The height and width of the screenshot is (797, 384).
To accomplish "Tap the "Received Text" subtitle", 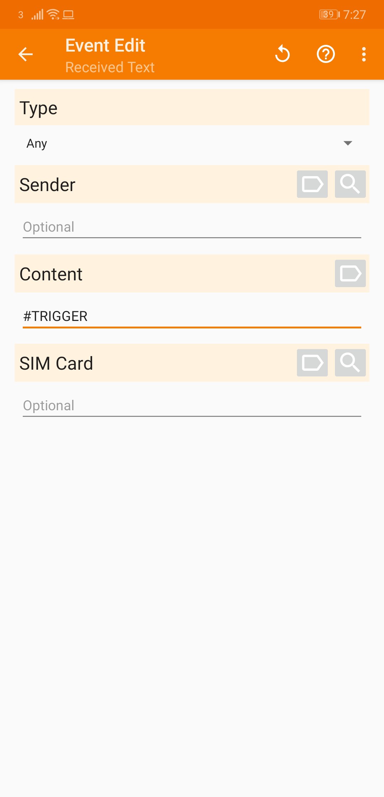I will coord(110,67).
